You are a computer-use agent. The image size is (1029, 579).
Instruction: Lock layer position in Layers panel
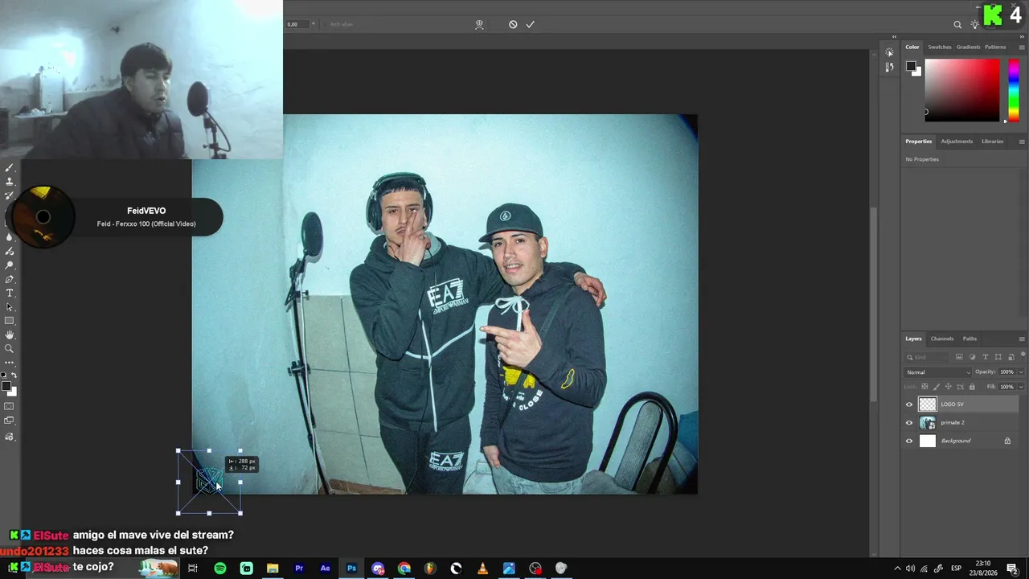coord(949,387)
